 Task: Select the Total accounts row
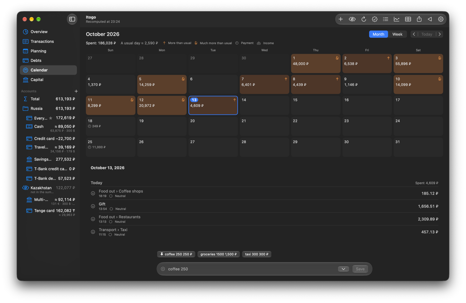point(48,99)
